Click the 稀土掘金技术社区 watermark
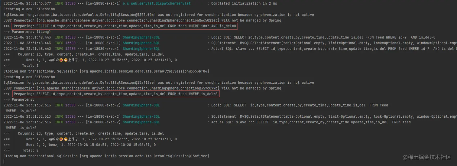The width and height of the screenshot is (457, 166). [x=426, y=157]
